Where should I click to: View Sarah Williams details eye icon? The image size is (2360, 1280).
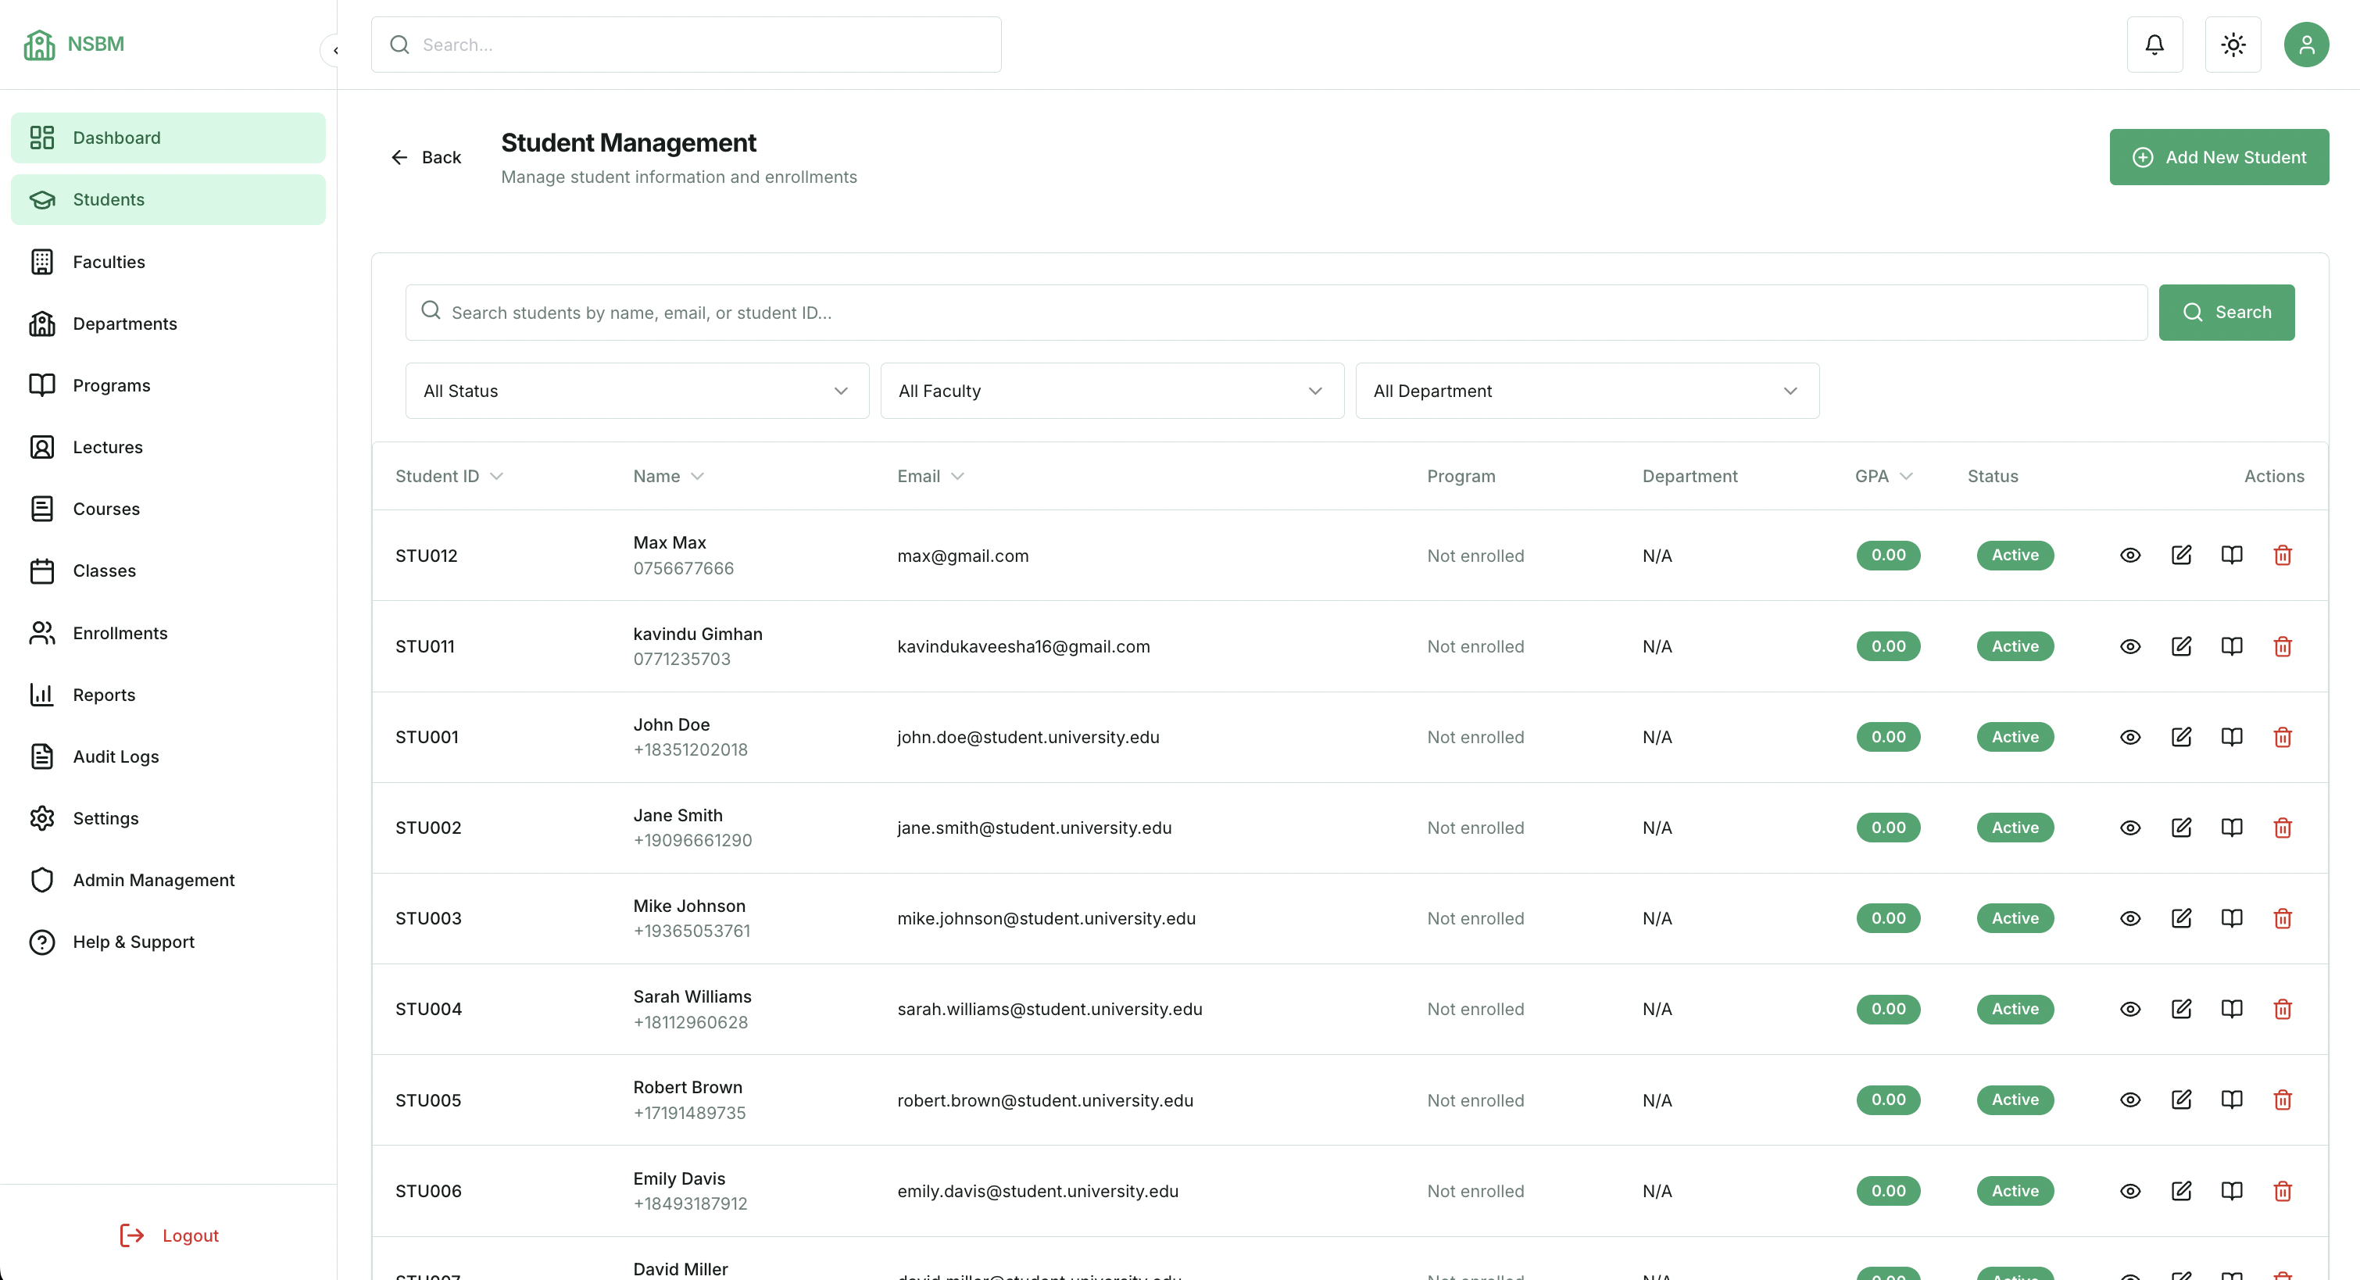[x=2130, y=1009]
